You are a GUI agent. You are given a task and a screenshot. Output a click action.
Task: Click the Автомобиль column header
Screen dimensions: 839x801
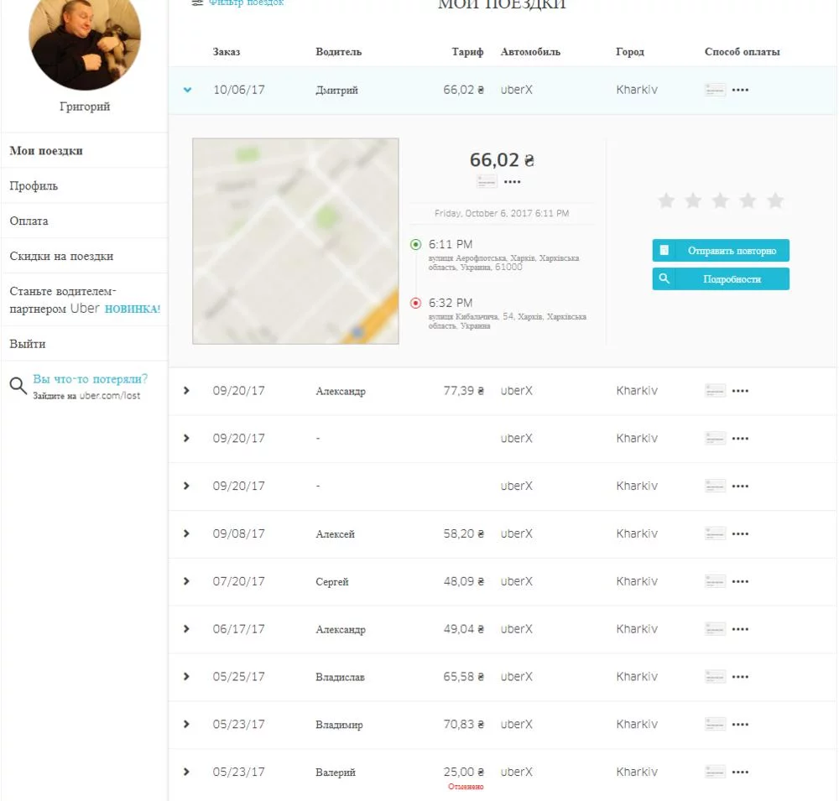pos(530,52)
